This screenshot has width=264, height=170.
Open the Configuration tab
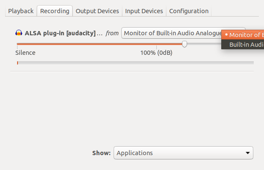click(189, 11)
